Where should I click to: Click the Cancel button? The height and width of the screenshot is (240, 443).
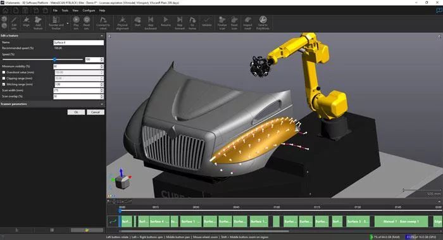click(x=95, y=112)
